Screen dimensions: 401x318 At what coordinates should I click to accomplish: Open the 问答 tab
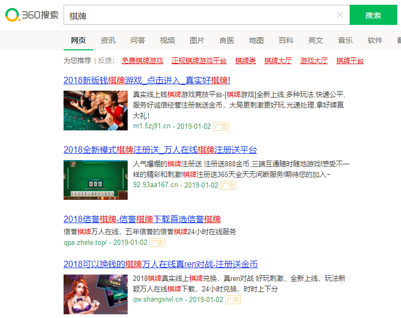[x=138, y=40]
